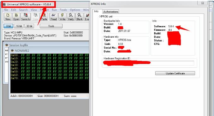Select the Info tab in XPROG Info
Image resolution: width=214 pixels, height=116 pixels.
[96, 11]
